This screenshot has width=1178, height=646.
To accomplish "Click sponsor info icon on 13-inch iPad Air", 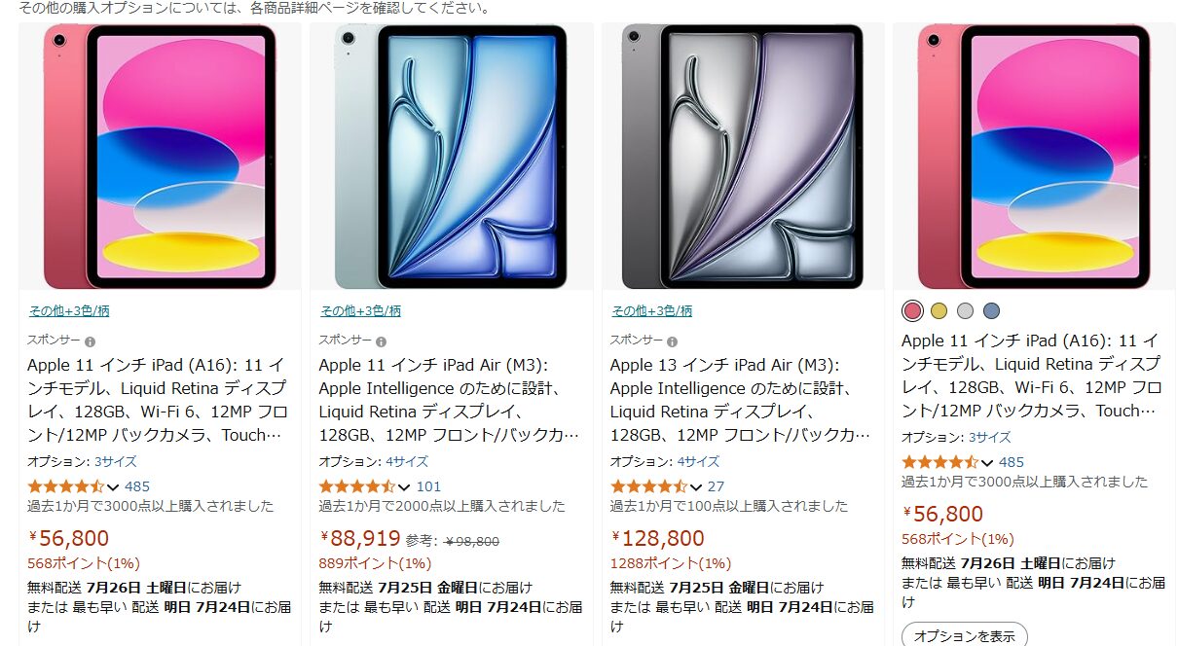I will 673,341.
